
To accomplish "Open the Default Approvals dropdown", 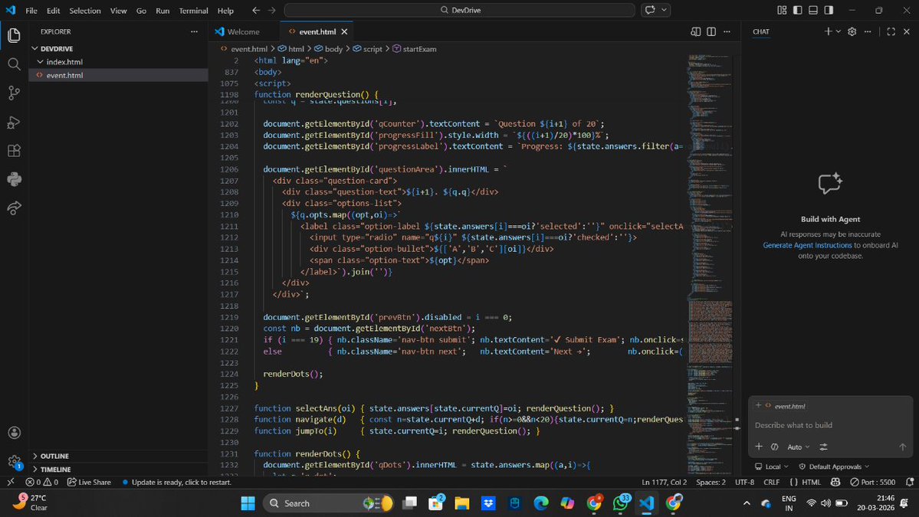I will (834, 466).
